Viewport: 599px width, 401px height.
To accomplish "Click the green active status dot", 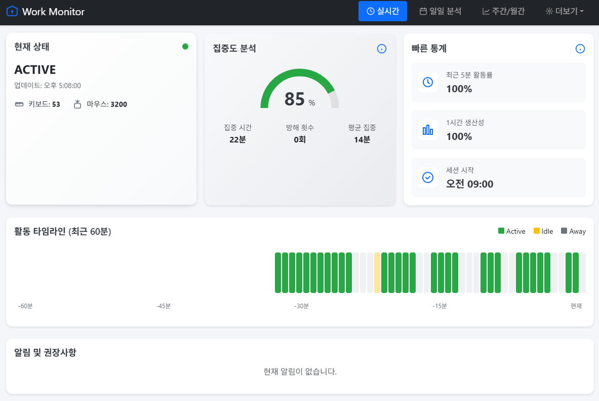I will pyautogui.click(x=185, y=47).
